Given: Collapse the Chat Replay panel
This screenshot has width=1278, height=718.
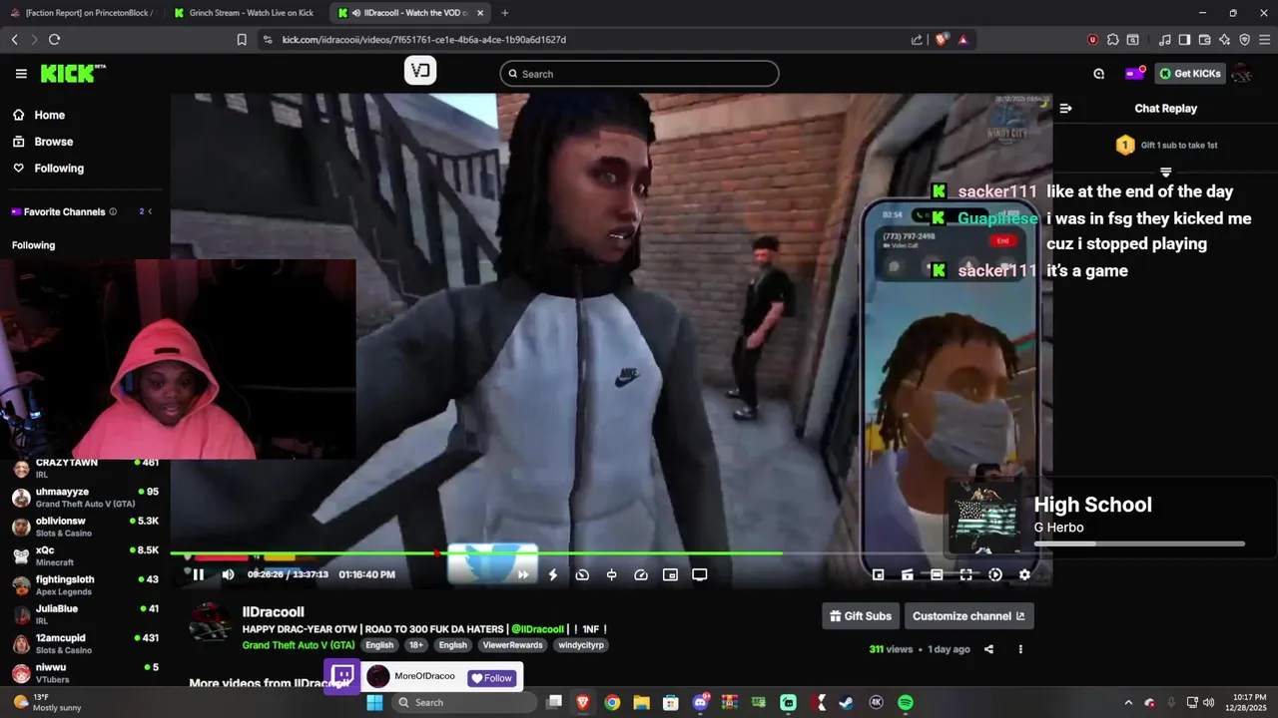Looking at the screenshot, I should 1065,109.
